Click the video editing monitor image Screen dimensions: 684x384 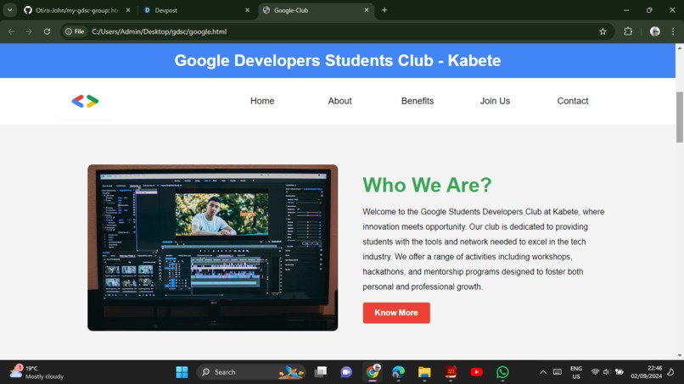pyautogui.click(x=212, y=248)
